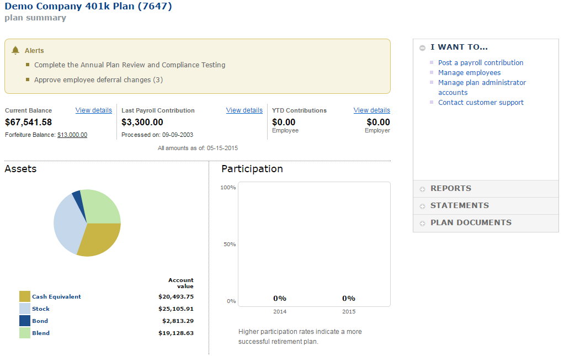Open Post a payroll contribution link
This screenshot has height=356, width=564.
pos(480,63)
